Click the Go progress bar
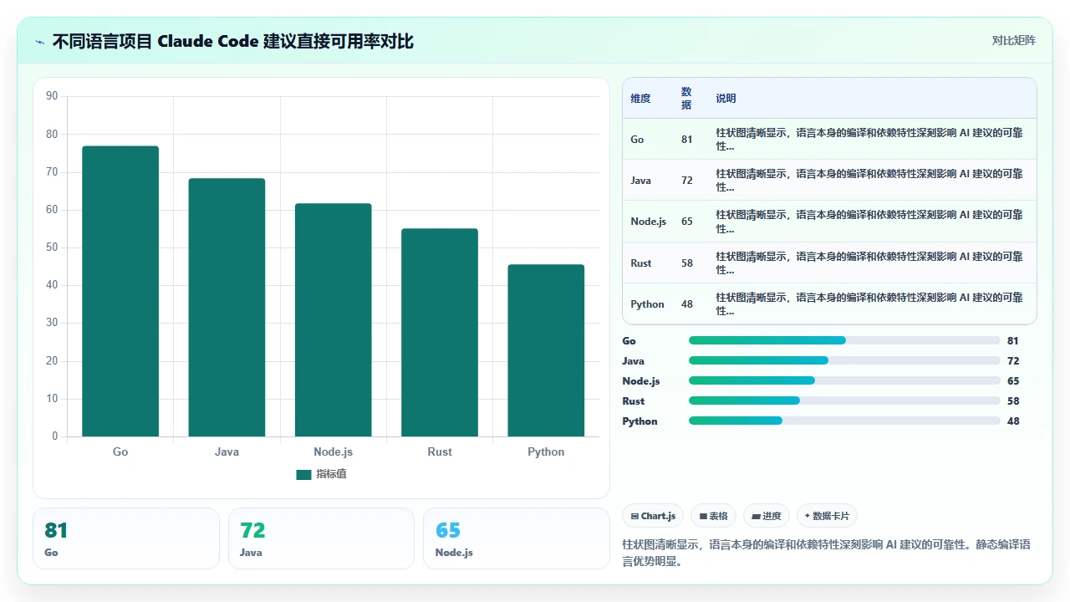Screen dimensions: 1070x602 click(x=844, y=340)
